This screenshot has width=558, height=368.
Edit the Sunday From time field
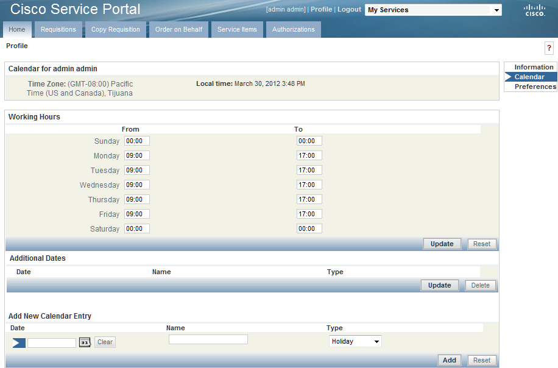[x=137, y=141]
